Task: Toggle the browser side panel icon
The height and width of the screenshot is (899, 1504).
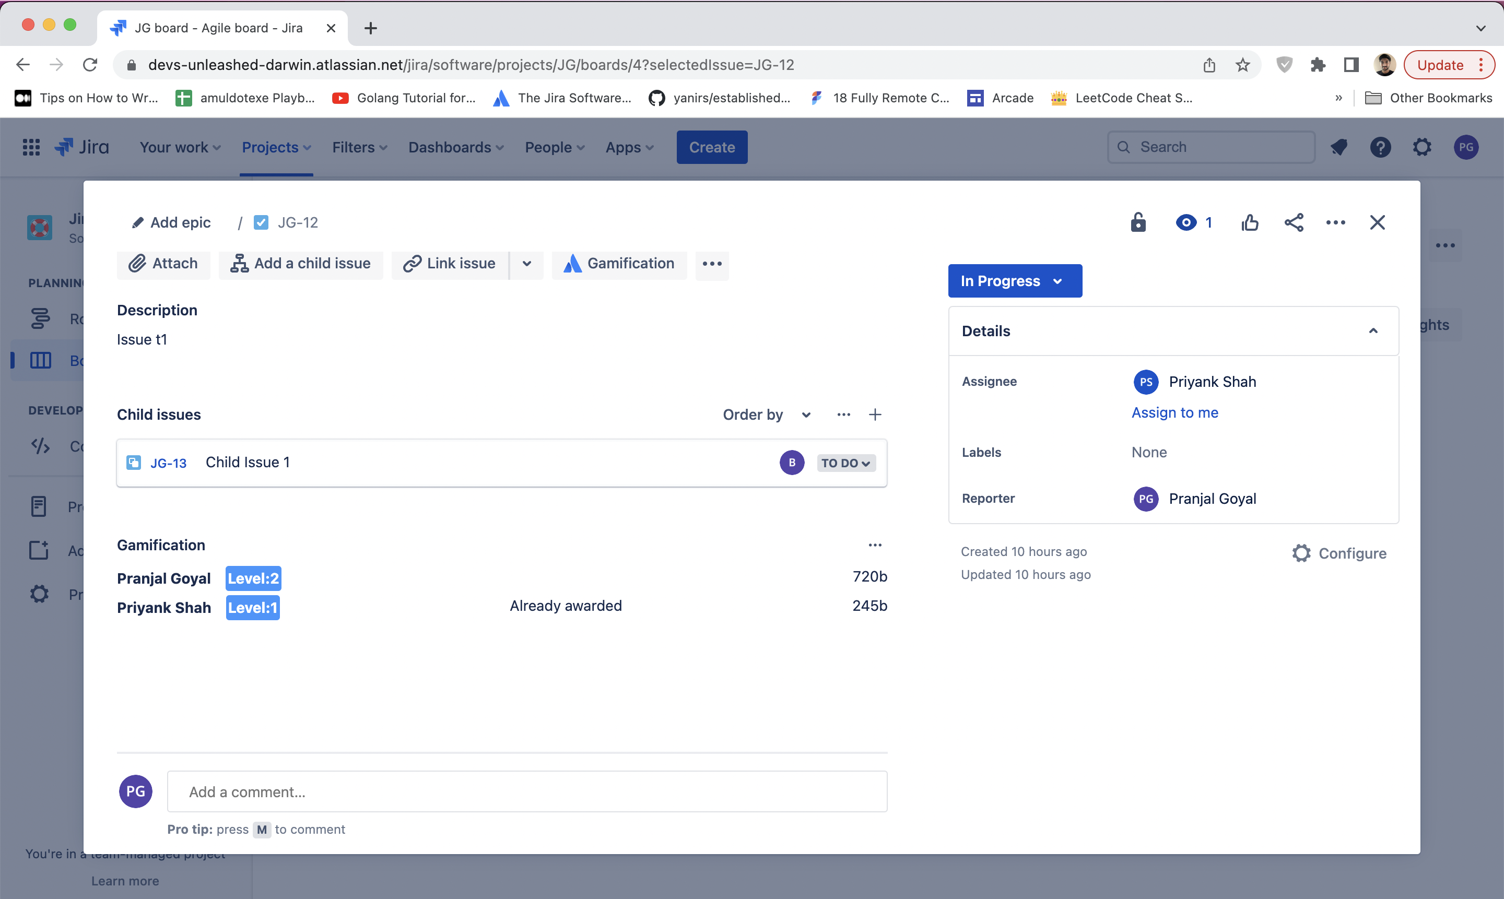Action: tap(1350, 65)
